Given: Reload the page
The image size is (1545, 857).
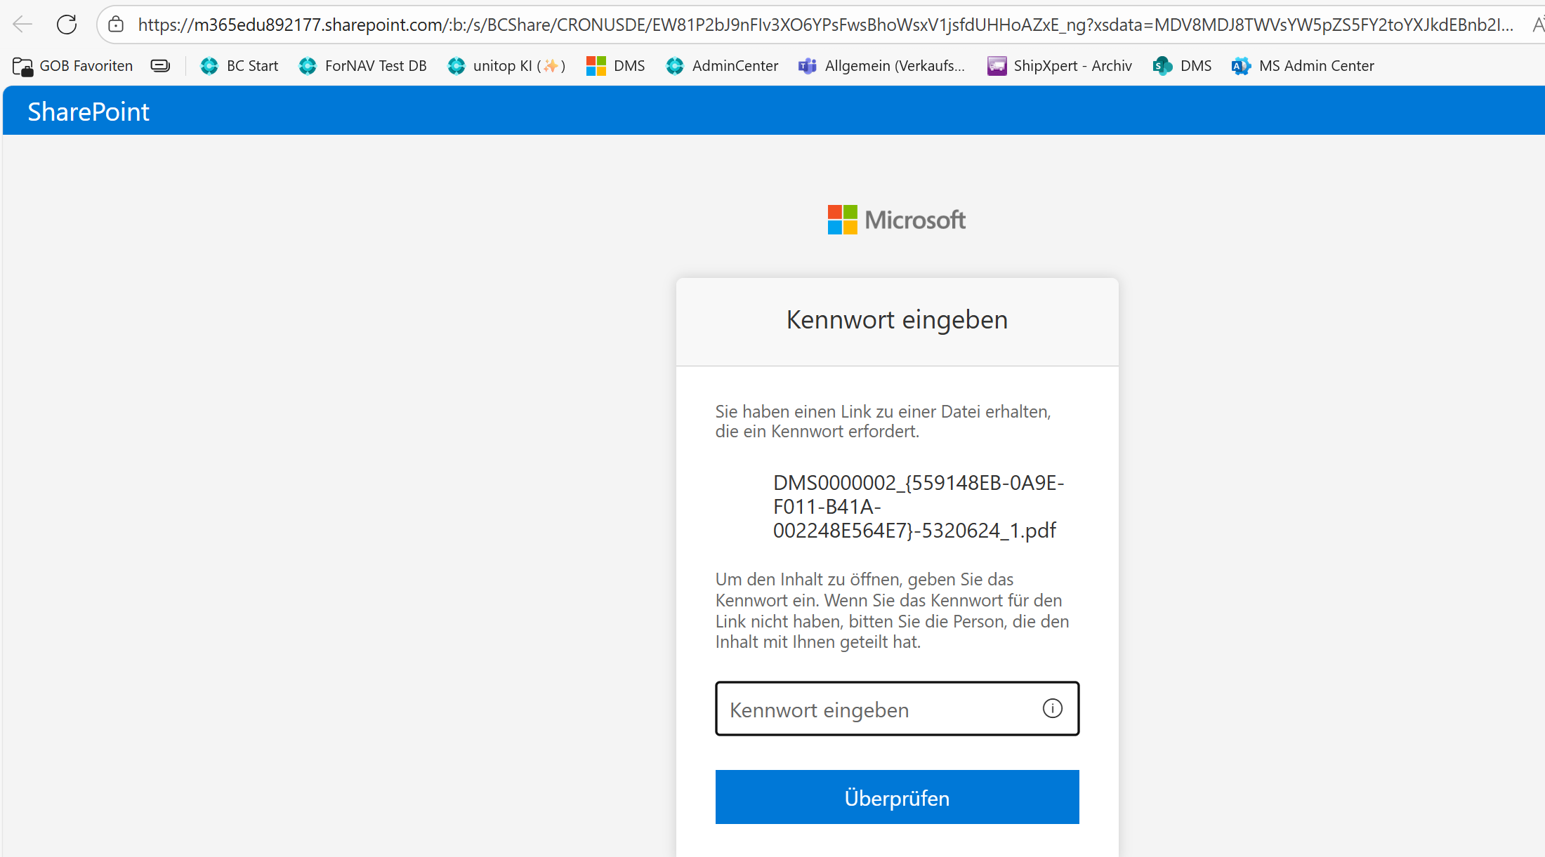Looking at the screenshot, I should click(x=67, y=23).
